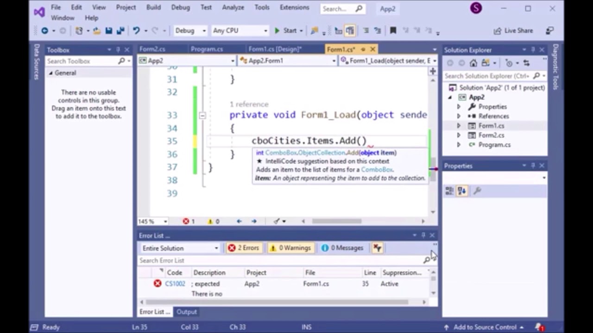The width and height of the screenshot is (593, 333).
Task: Toggle the 2 Errors filter
Action: point(244,248)
